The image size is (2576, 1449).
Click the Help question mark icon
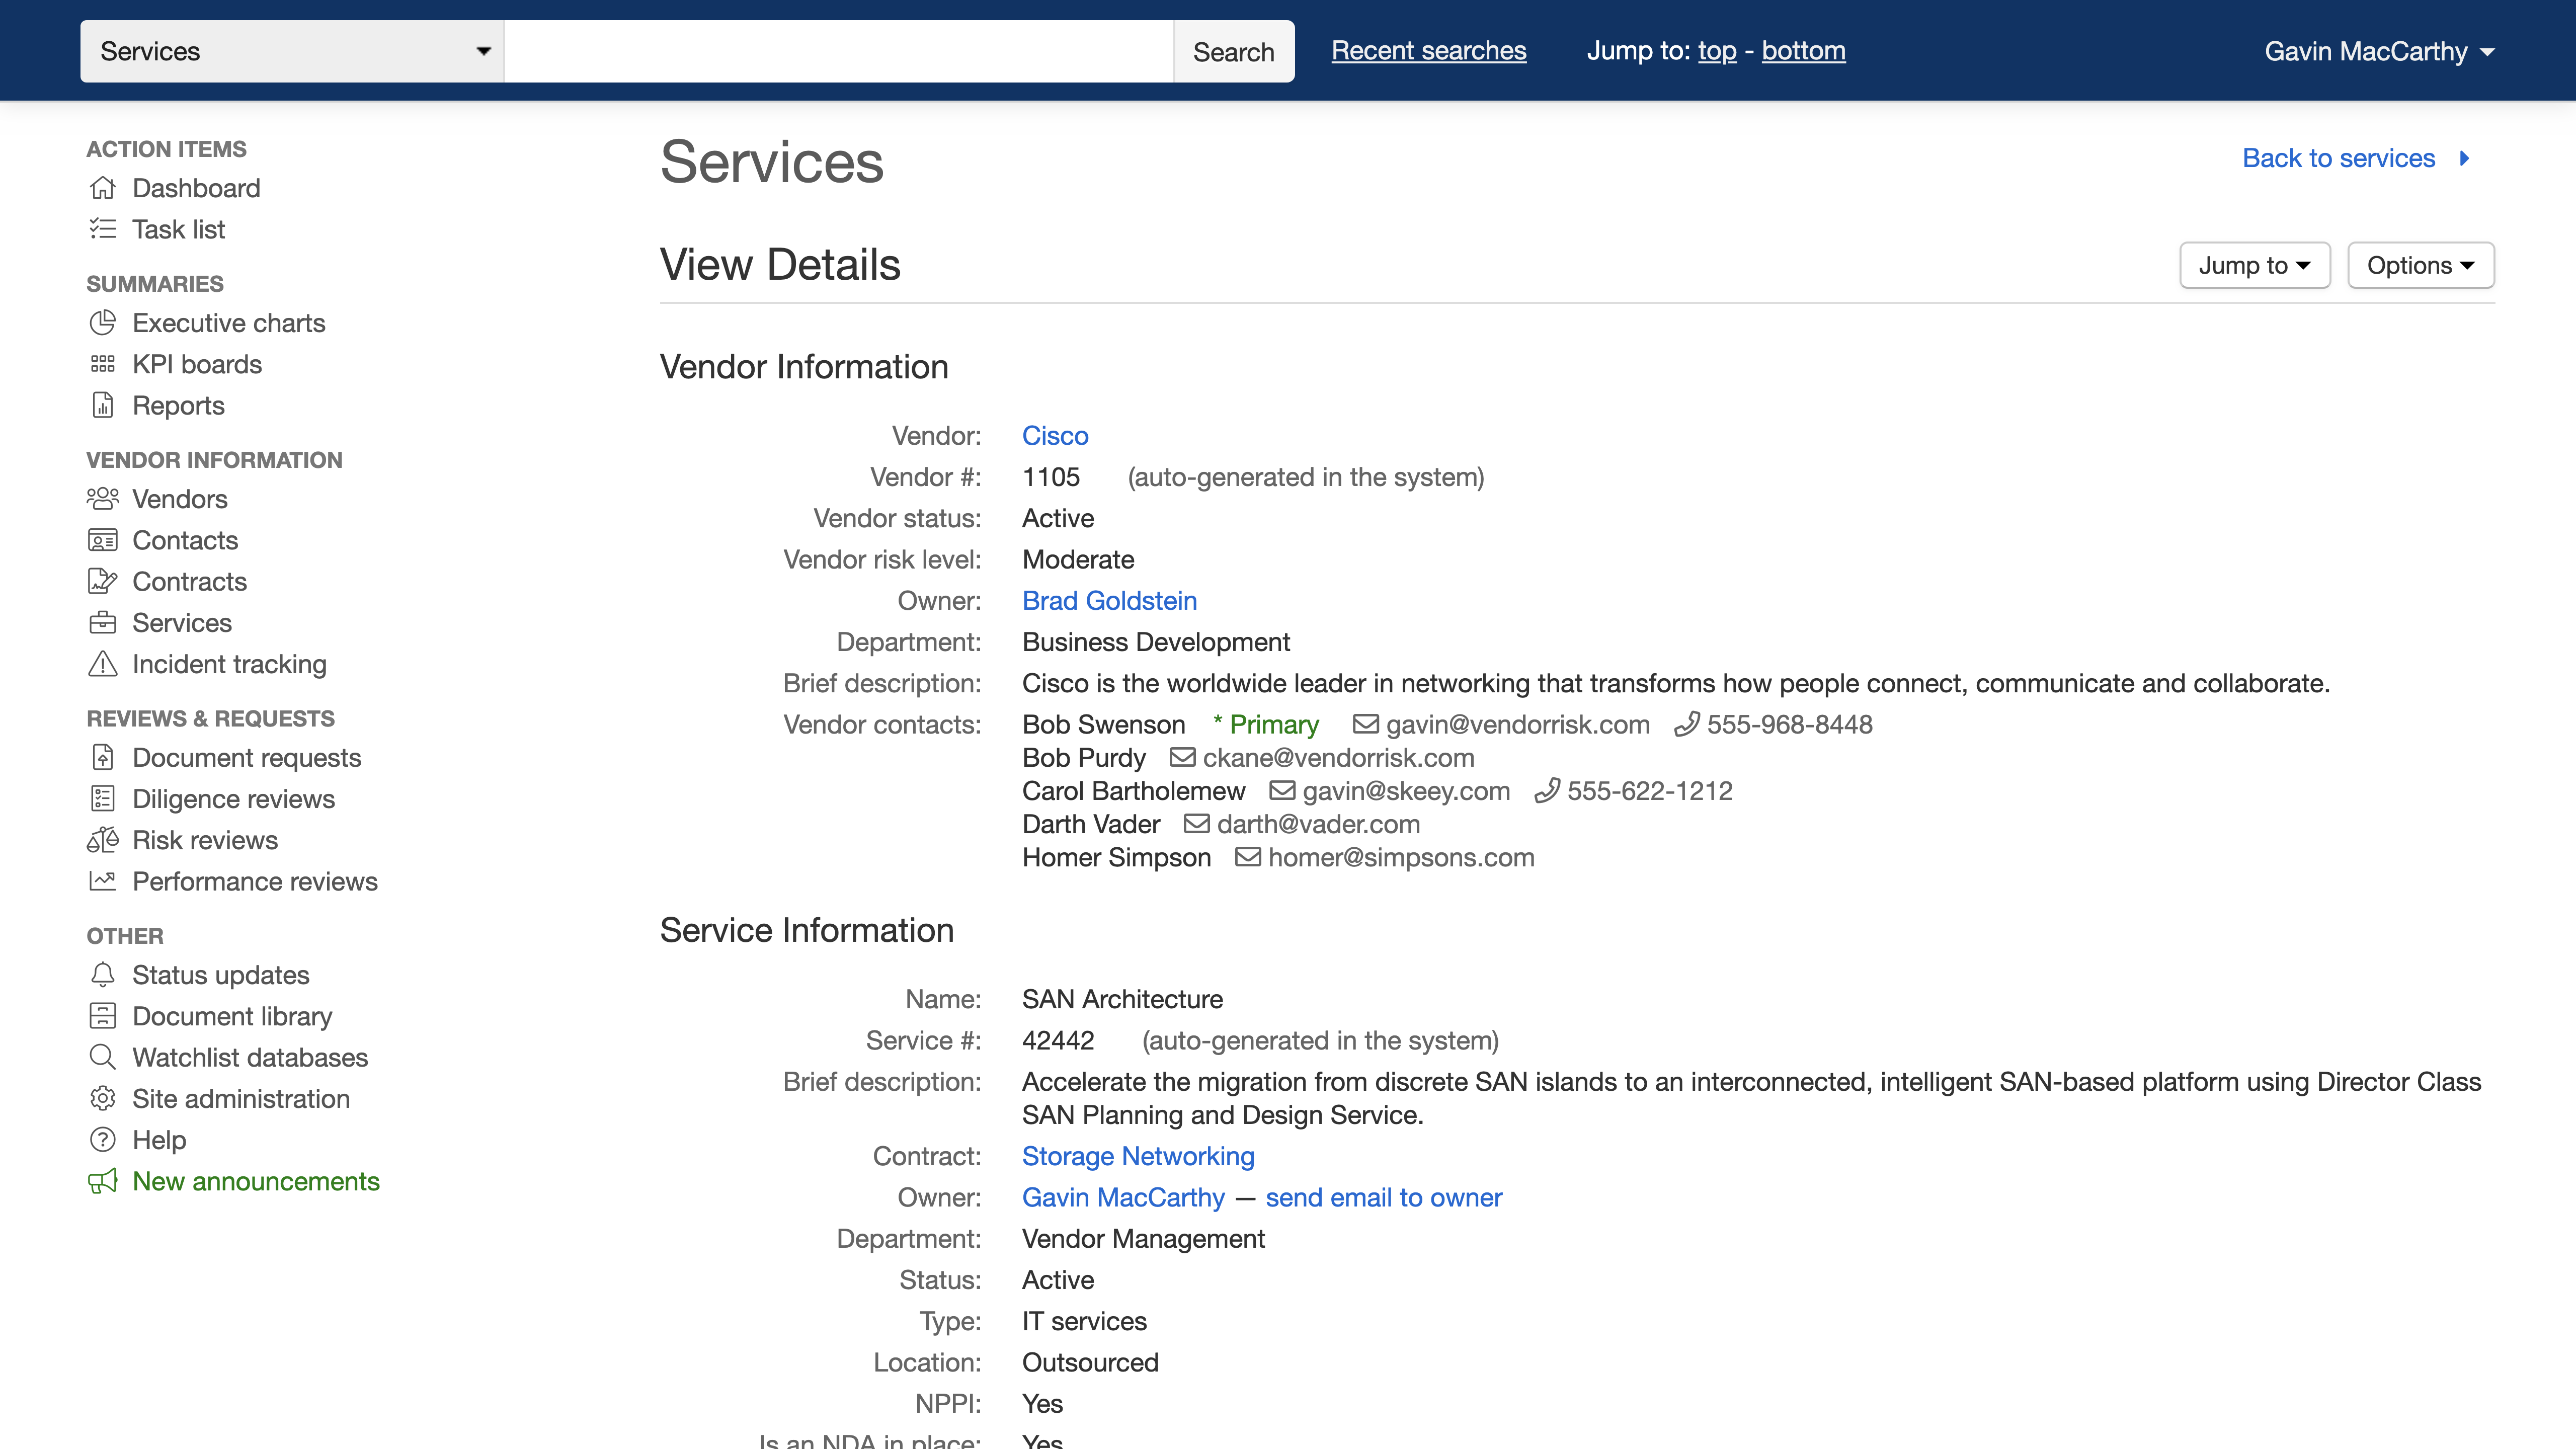click(x=102, y=1140)
